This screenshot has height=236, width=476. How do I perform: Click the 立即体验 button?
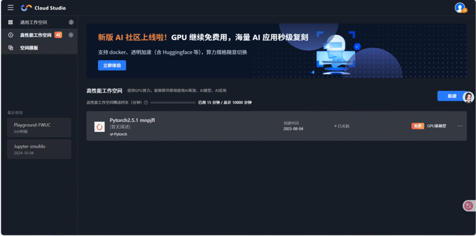pos(112,65)
